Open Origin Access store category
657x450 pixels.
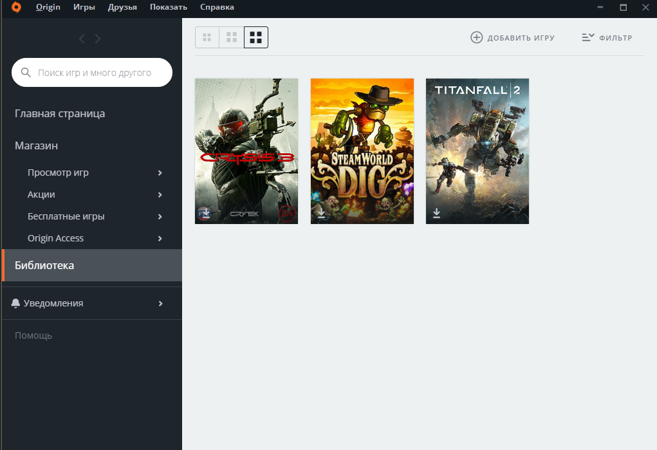point(56,238)
